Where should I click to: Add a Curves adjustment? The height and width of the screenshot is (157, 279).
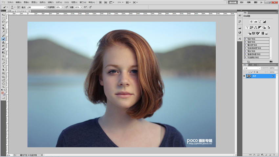(x=260, y=22)
